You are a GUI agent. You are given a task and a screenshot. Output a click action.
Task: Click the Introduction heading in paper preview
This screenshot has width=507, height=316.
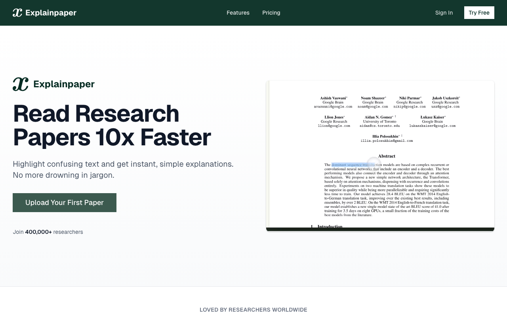330,226
